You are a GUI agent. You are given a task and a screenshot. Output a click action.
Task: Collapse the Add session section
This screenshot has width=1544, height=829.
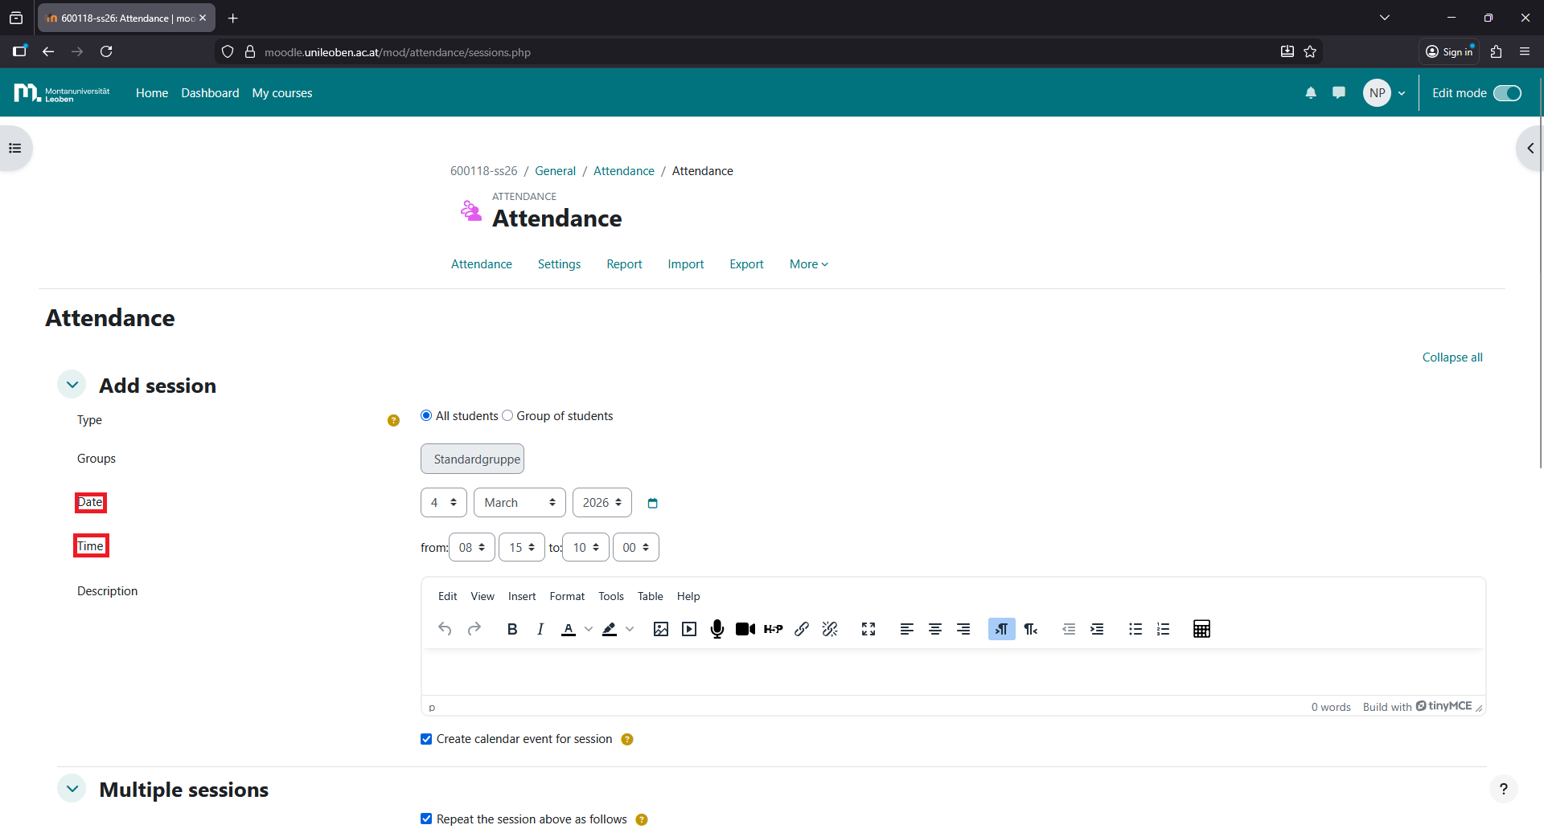coord(72,386)
